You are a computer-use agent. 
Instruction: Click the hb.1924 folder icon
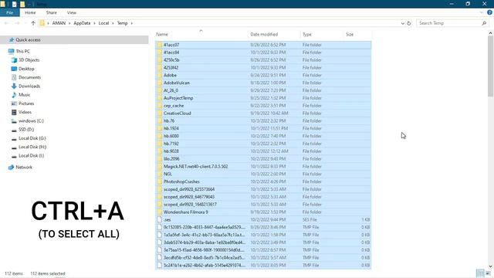160,128
